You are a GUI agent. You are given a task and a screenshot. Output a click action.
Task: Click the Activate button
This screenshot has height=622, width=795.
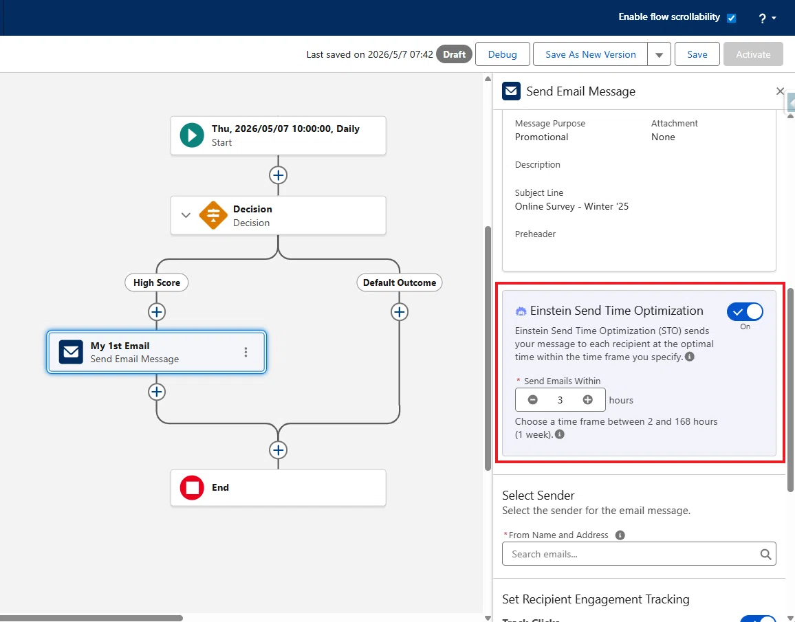(753, 54)
